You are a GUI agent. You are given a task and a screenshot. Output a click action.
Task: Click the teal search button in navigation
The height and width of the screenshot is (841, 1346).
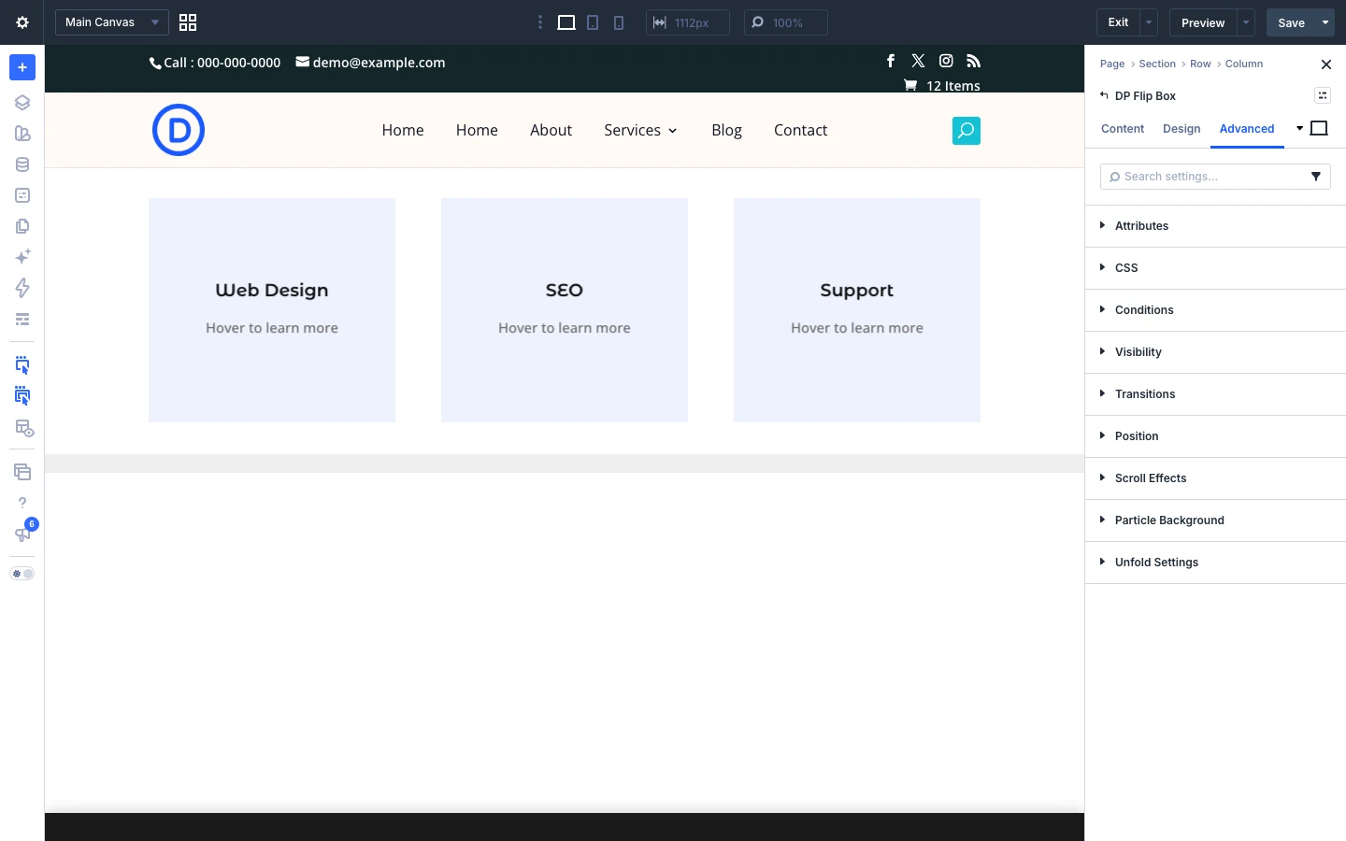[967, 131]
